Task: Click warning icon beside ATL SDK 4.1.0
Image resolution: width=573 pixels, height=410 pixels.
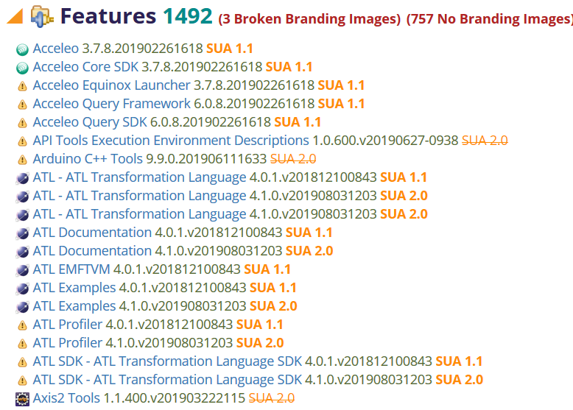Action: [x=22, y=381]
